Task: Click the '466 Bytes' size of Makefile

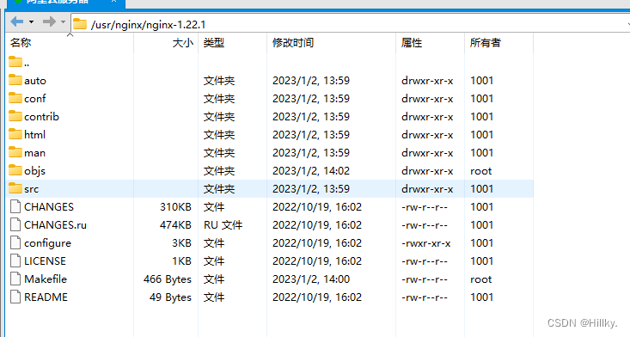Action: click(168, 279)
